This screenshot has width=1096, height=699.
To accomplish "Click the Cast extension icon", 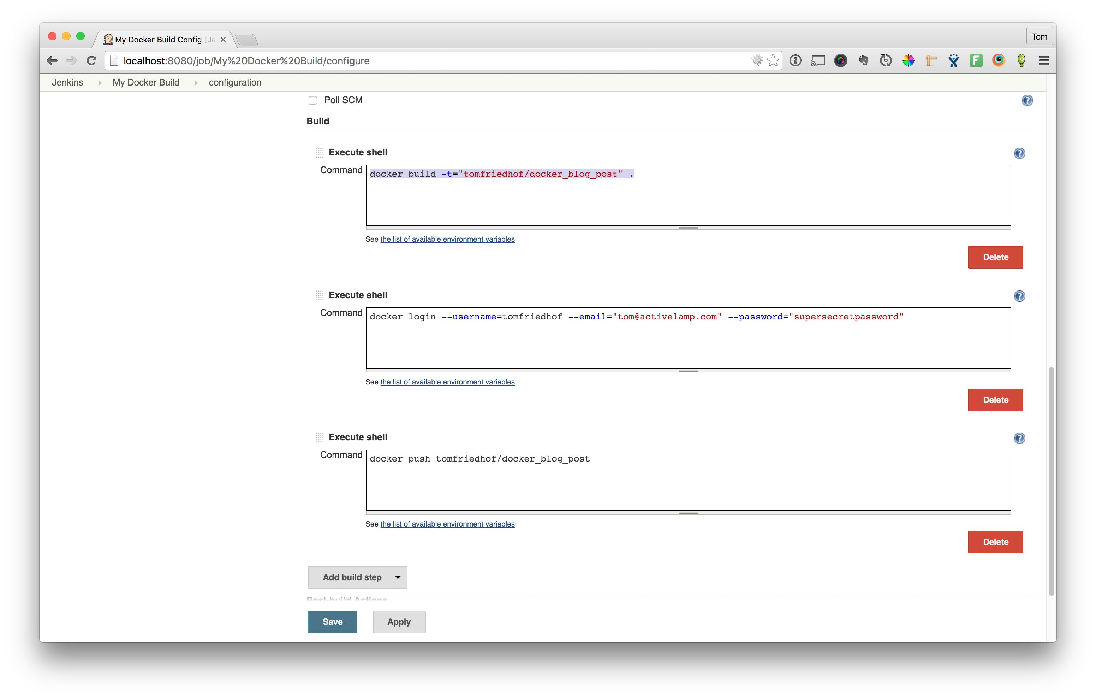I will coord(818,60).
